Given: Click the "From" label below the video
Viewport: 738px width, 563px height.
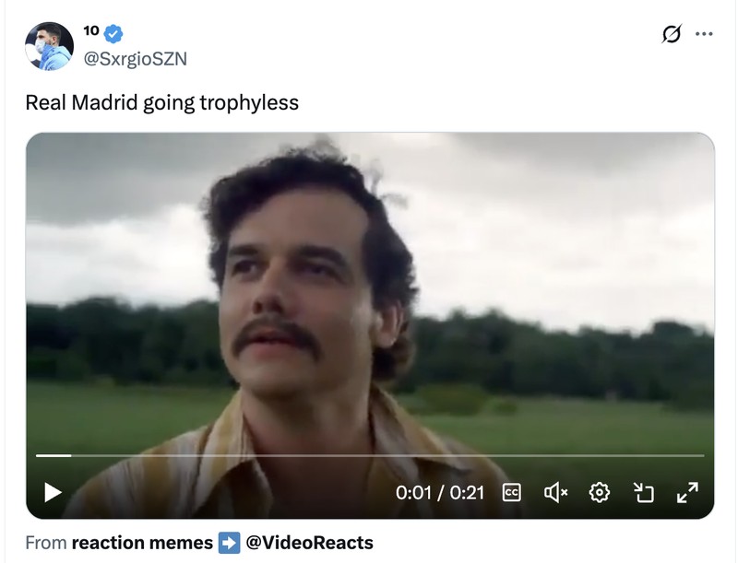Looking at the screenshot, I should click(45, 543).
